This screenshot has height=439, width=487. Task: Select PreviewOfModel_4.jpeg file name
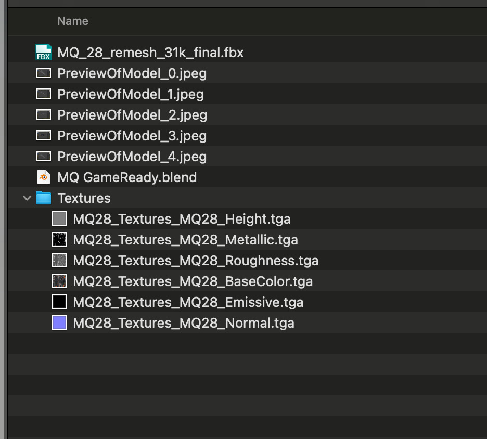(132, 157)
